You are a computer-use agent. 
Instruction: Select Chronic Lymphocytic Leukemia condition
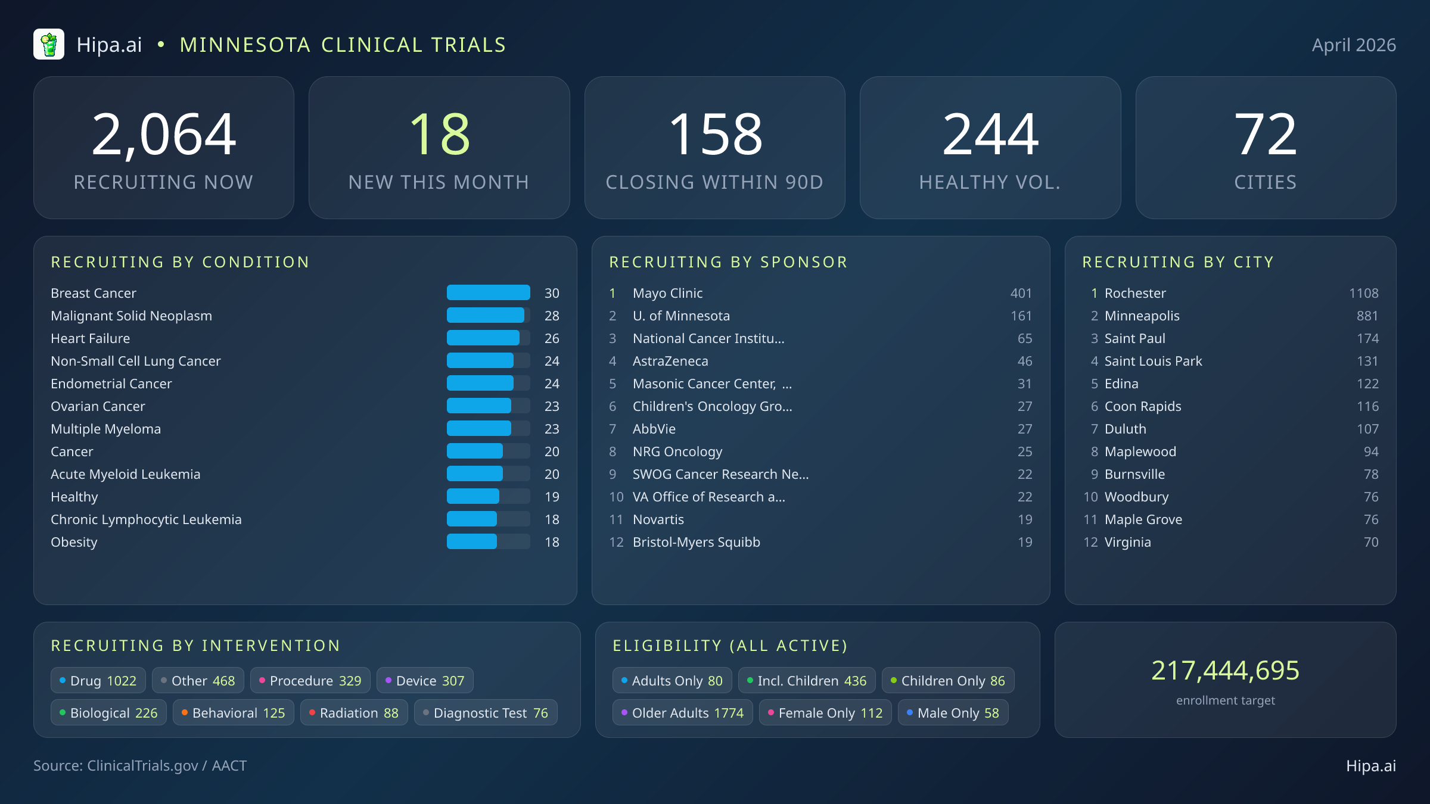(146, 520)
